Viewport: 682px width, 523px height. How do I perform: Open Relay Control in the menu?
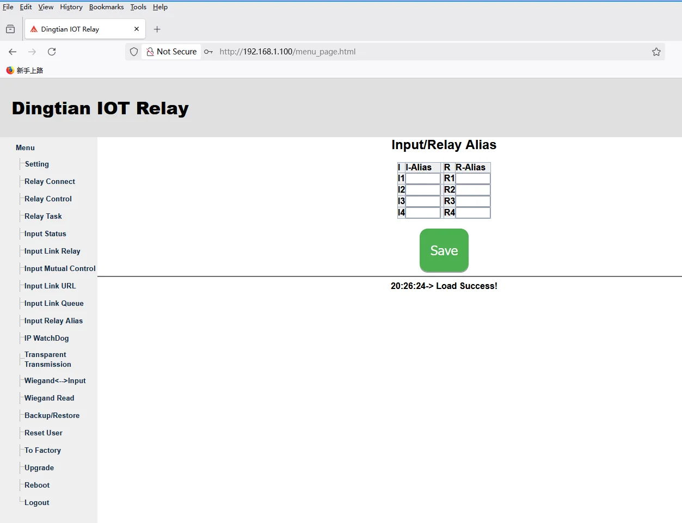pyautogui.click(x=48, y=199)
